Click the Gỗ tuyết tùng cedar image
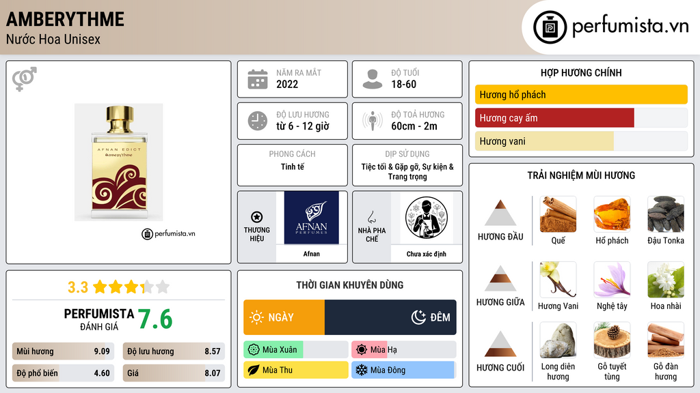 pos(612,340)
